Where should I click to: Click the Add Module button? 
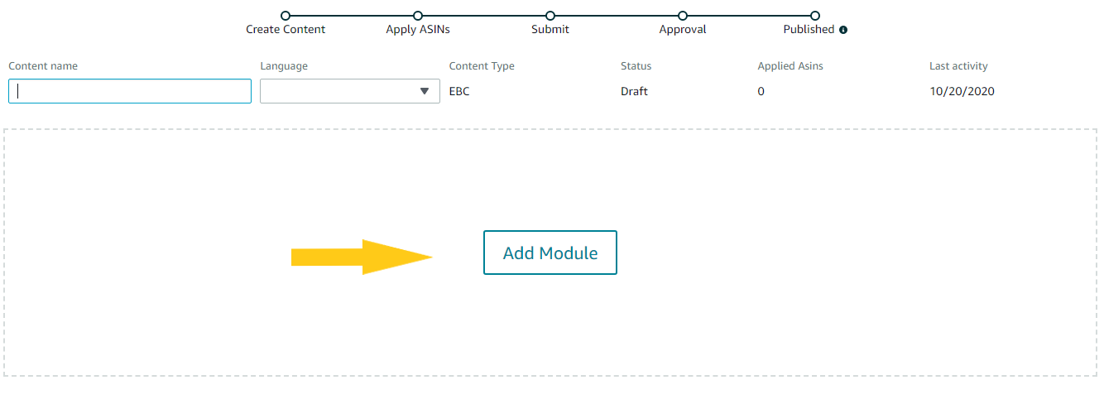click(x=550, y=253)
